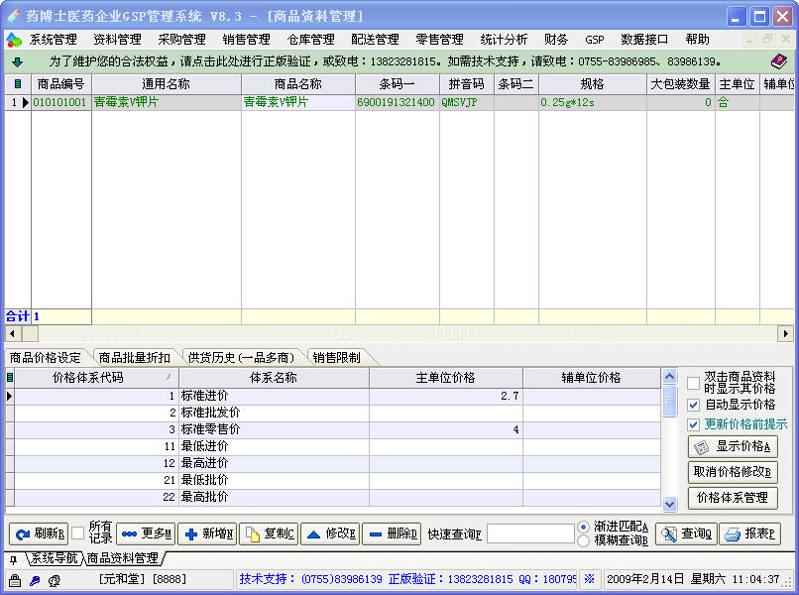Image resolution: width=799 pixels, height=595 pixels.
Task: Click the product table horizontal scrollbar thumb
Action: [x=30, y=334]
